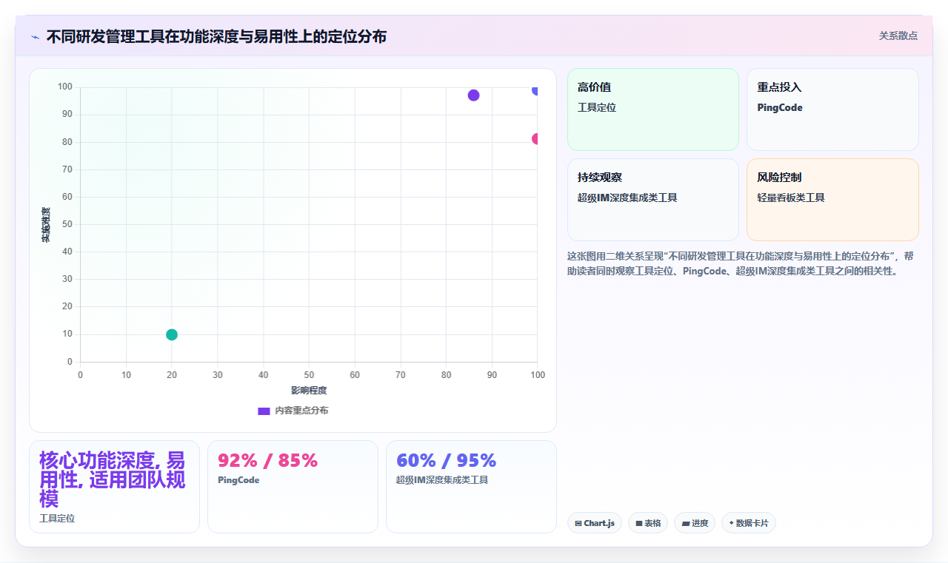Select the blue scatter point at top right
Image resolution: width=948 pixels, height=563 pixels.
tap(535, 90)
